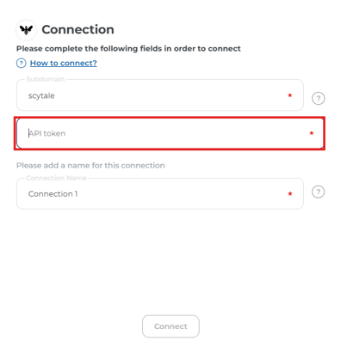Click the 'Please complete the following fields' instruction
This screenshot has width=341, height=347.
pos(128,49)
